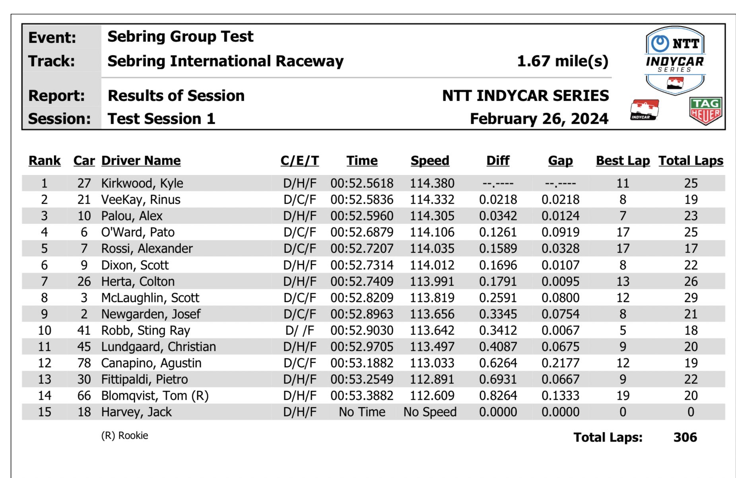
Task: Click on VeeKay, Rinus driver name
Action: [141, 200]
